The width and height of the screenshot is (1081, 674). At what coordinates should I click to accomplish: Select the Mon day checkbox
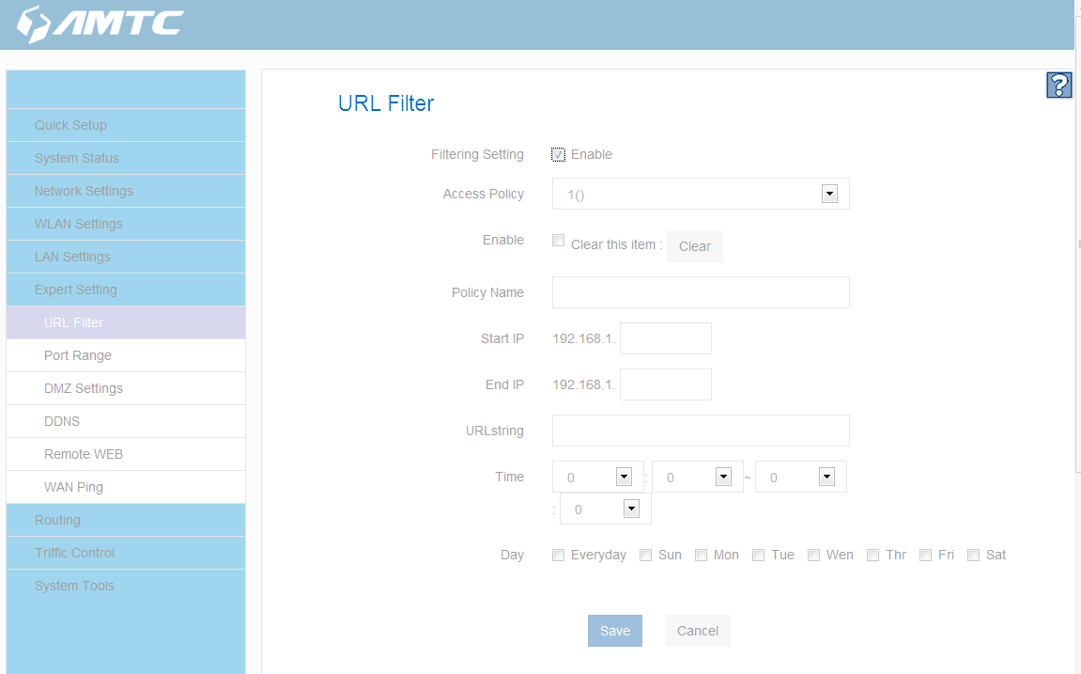click(x=702, y=556)
